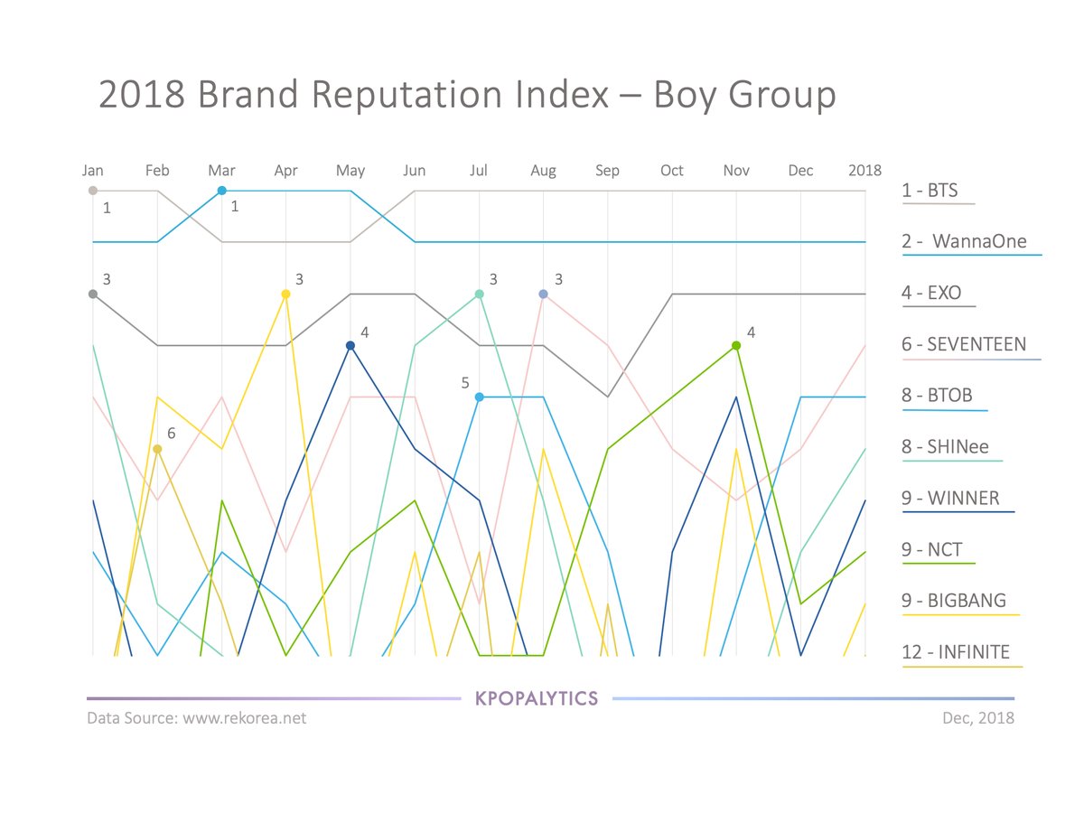
Task: Select the Oct axis label
Action: click(x=671, y=171)
